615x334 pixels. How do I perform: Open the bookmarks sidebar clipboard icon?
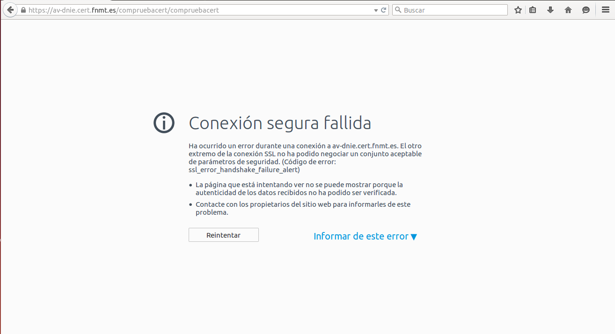533,9
